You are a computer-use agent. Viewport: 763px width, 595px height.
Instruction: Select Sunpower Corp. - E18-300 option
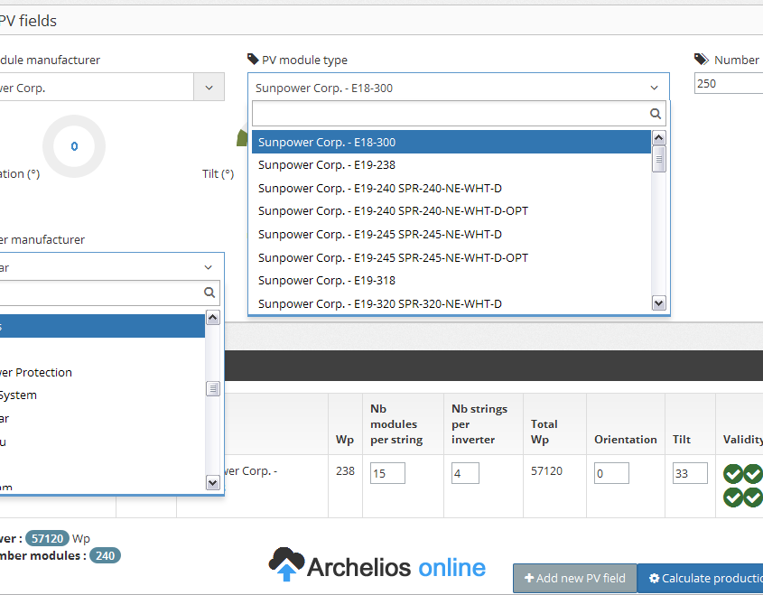(x=451, y=142)
